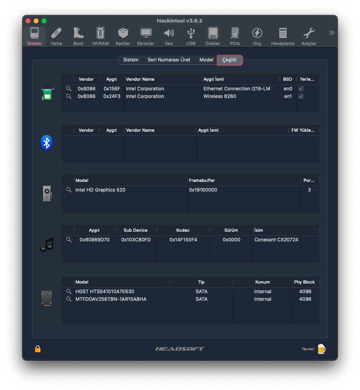
Task: Toggle Yerleşik checkbox for Ethernet I219-LM
Action: (x=301, y=89)
